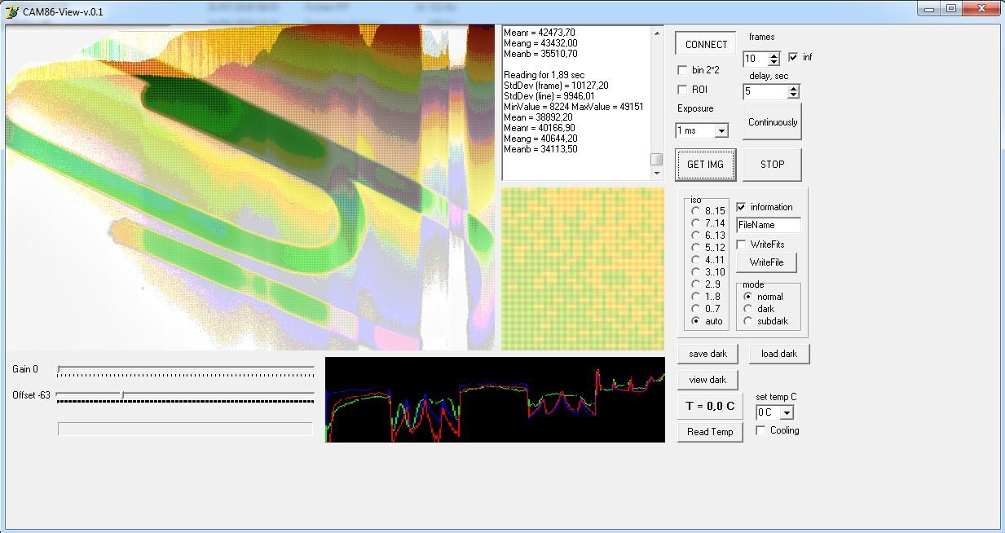1005x533 pixels.
Task: Click the Continuously button
Action: [772, 122]
